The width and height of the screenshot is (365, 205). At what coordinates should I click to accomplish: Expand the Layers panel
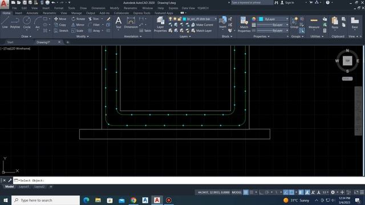185,36
